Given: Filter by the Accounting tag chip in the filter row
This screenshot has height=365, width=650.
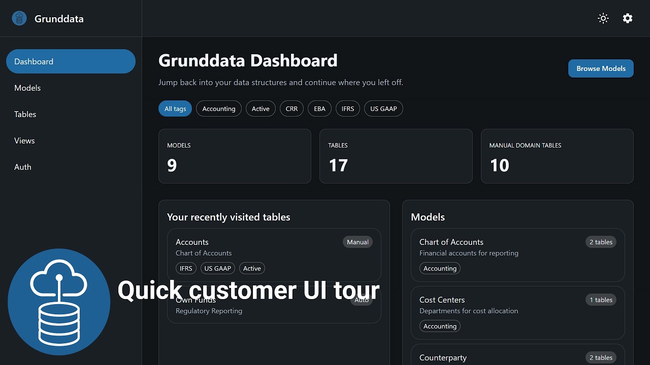Looking at the screenshot, I should tap(219, 108).
